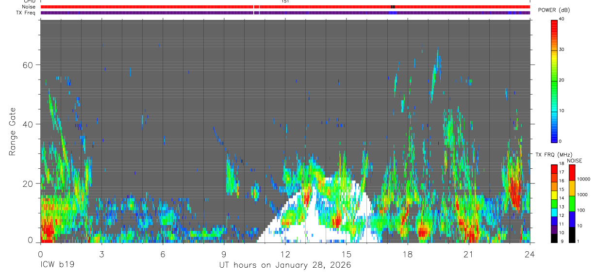The image size is (596, 275).
Task: Click the 10 label on the power scale
Action: (562, 111)
